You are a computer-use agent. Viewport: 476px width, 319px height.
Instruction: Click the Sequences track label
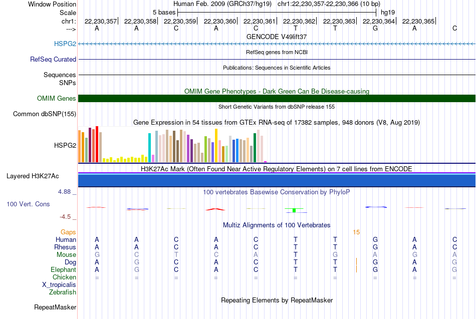[x=60, y=75]
